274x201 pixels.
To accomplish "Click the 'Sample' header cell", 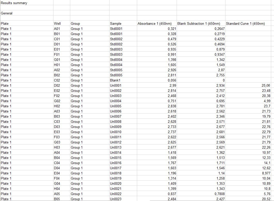I will click(123, 23).
